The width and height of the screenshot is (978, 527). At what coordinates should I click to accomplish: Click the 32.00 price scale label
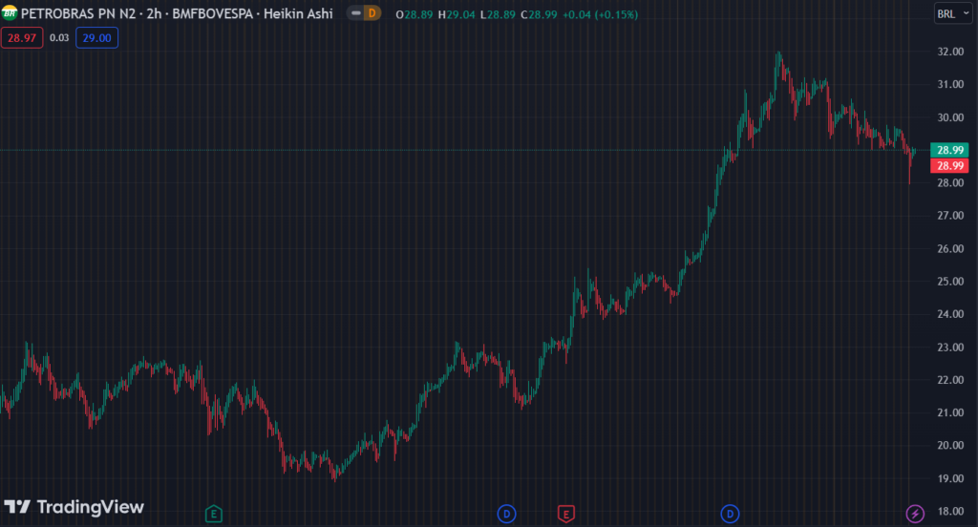(x=950, y=52)
